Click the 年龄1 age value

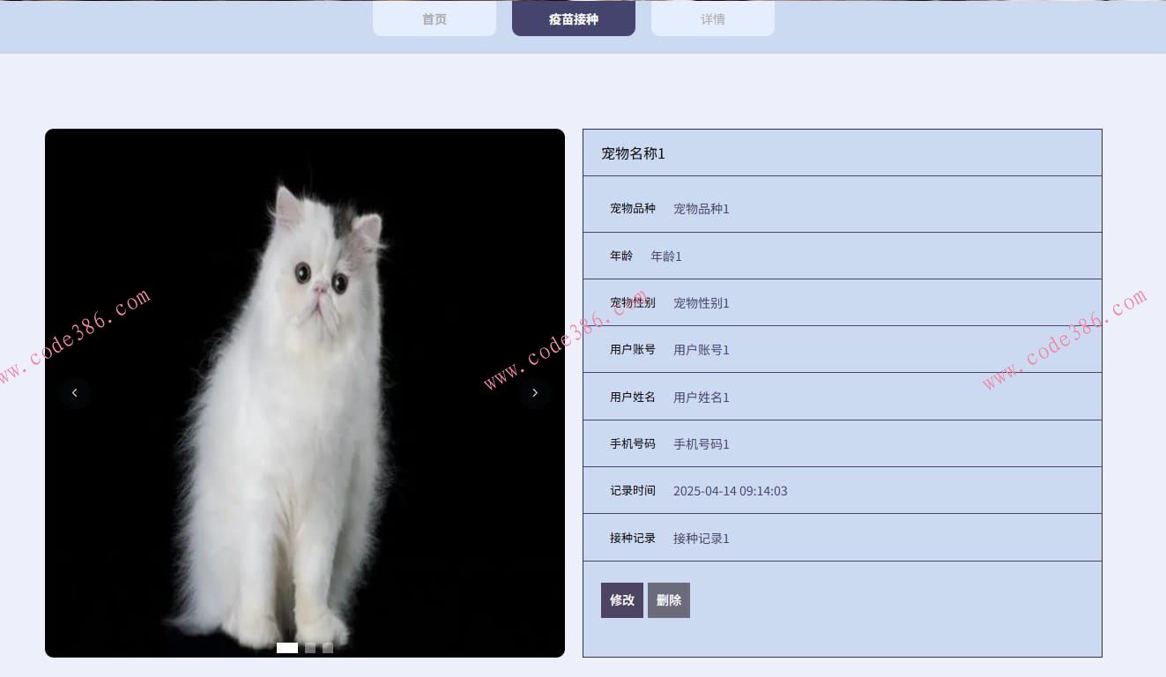[x=666, y=256]
